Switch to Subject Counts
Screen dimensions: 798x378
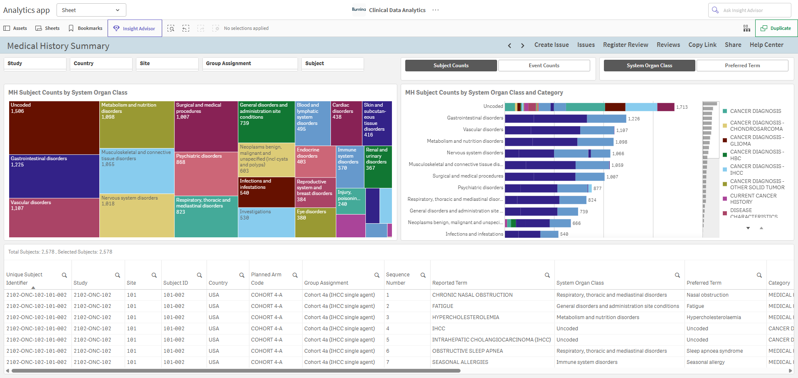click(451, 66)
